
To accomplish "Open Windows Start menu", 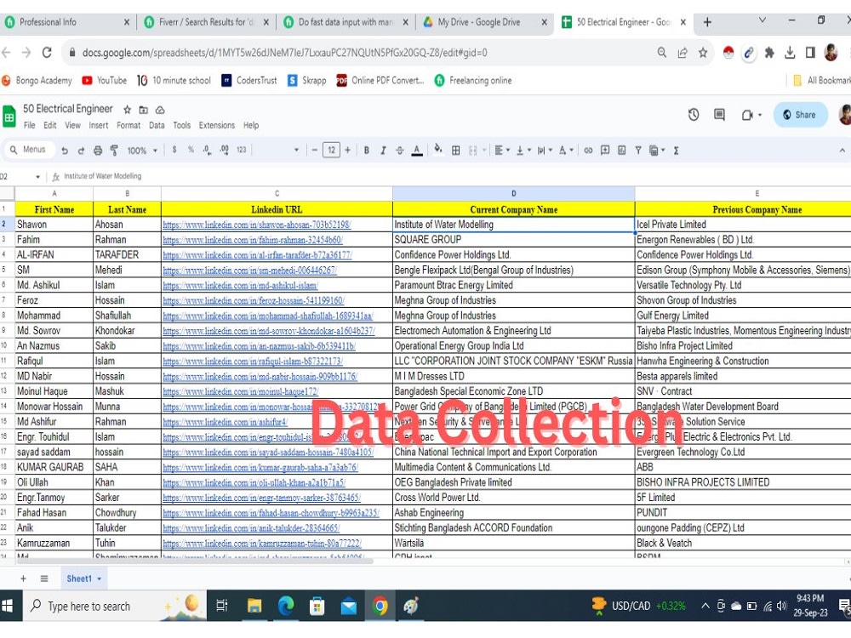I will click(8, 606).
